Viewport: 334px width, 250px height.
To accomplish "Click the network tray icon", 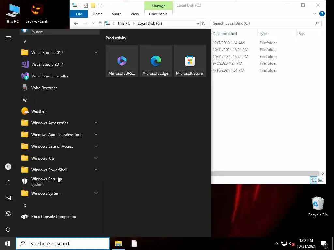I will [284, 243].
